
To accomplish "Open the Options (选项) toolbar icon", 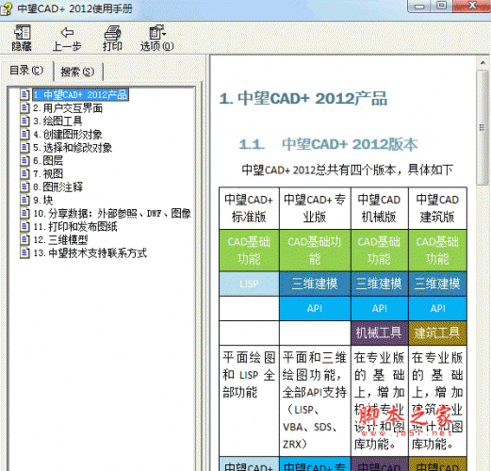I will [157, 32].
